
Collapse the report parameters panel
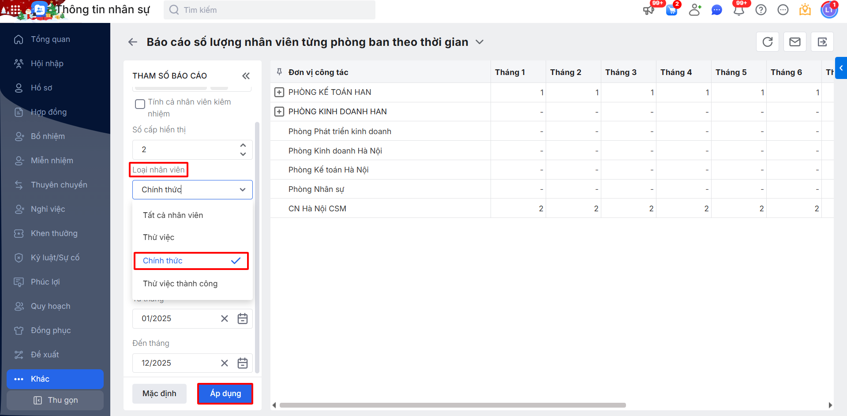click(246, 76)
